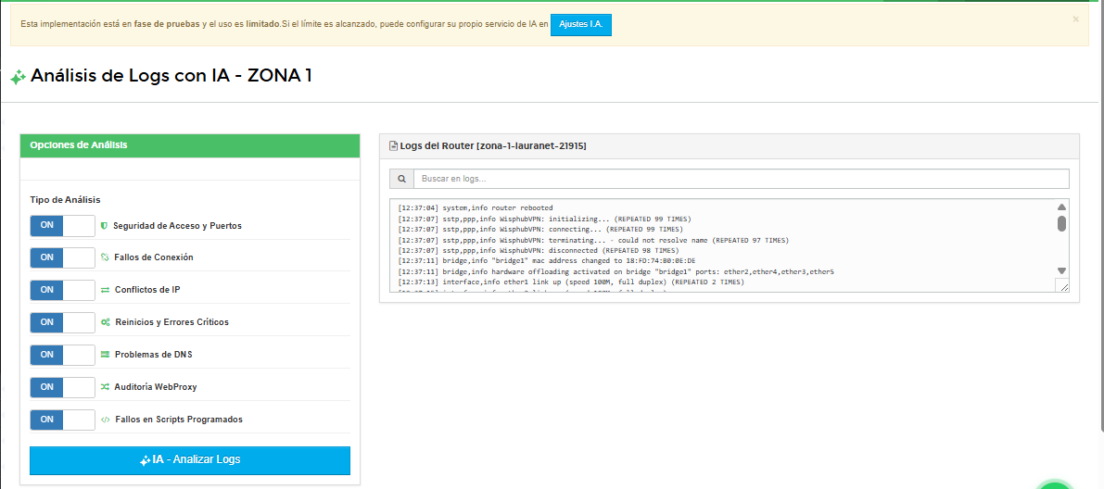
Task: Click the Problemas de DNS server icon
Action: tap(105, 355)
